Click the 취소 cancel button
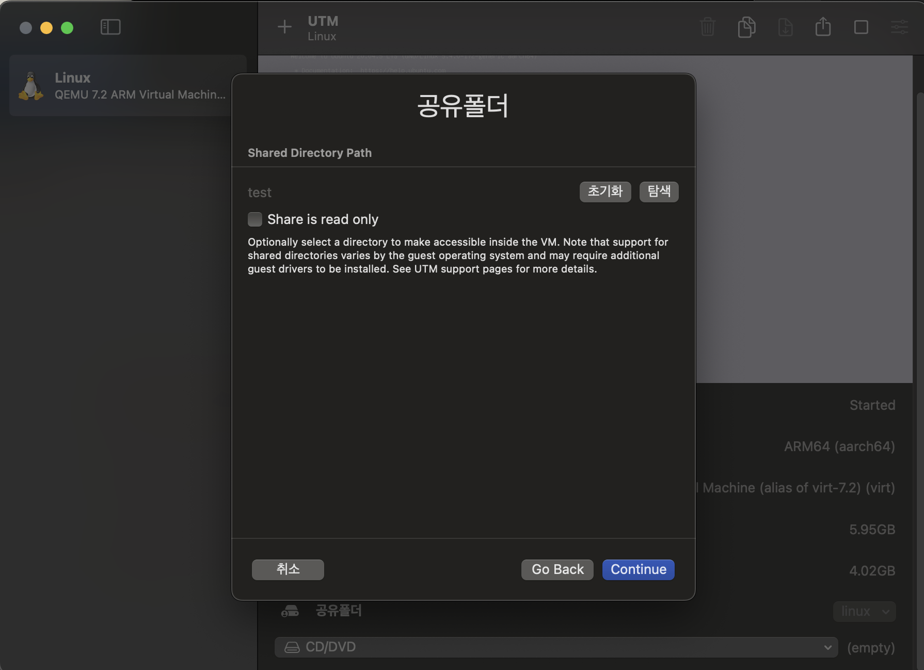The image size is (924, 670). pyautogui.click(x=288, y=569)
